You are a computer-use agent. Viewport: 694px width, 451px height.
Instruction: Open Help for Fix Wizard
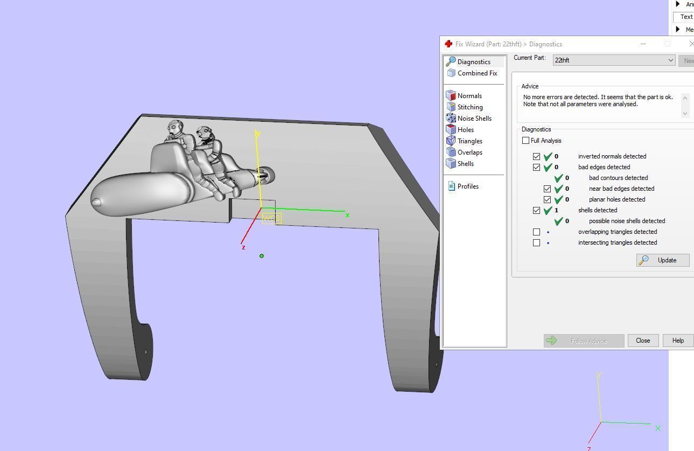tap(678, 341)
